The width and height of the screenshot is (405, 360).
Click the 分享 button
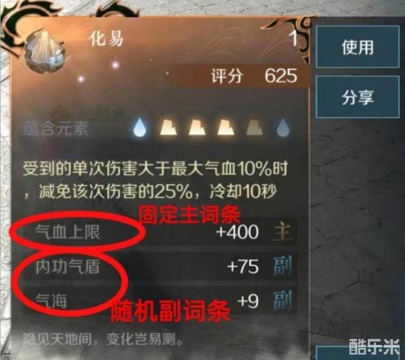click(357, 97)
